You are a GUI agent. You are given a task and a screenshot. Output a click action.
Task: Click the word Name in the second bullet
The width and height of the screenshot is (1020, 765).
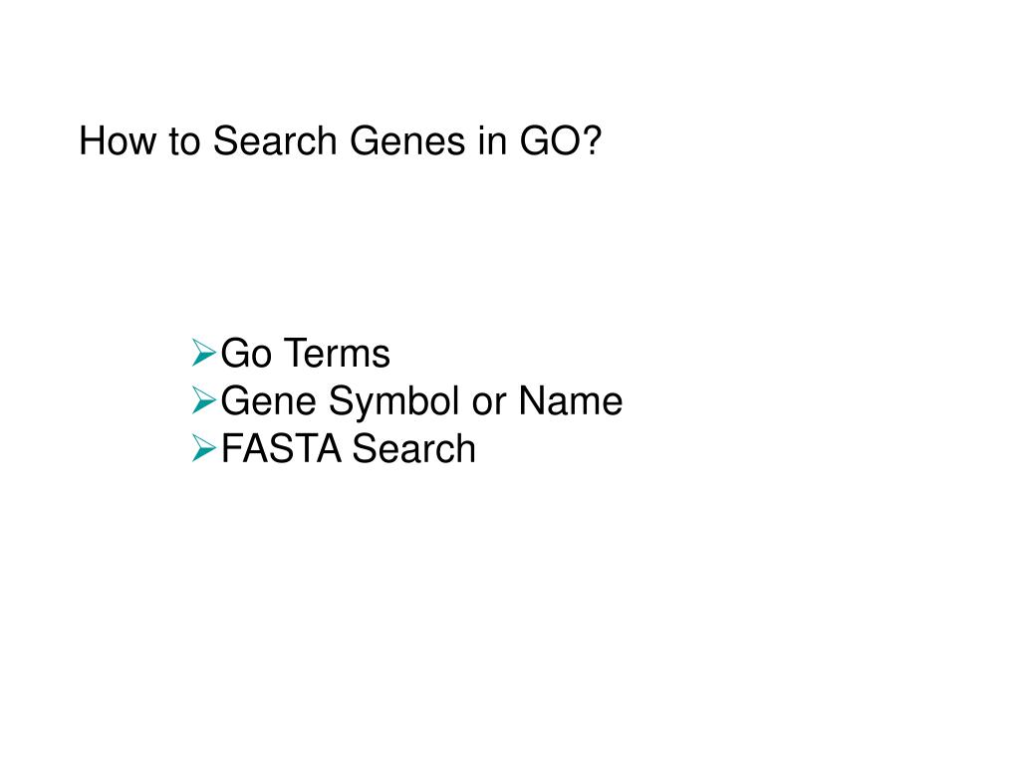(x=571, y=400)
